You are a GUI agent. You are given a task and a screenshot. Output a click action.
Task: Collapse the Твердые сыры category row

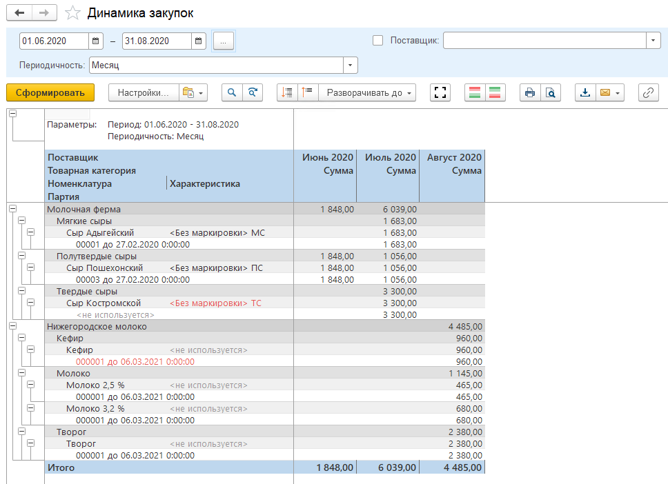pos(21,292)
